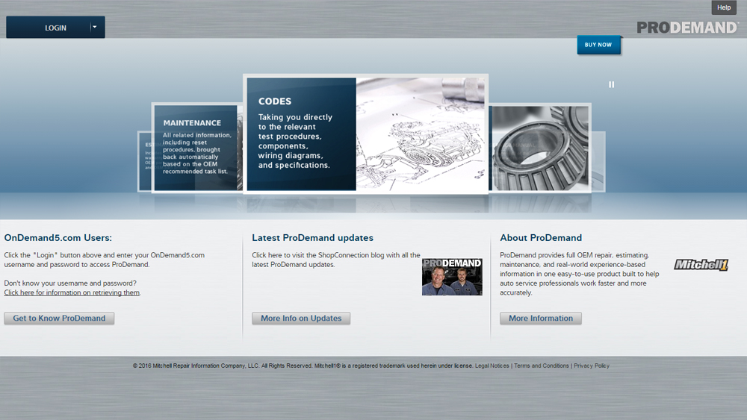Click the More Information button
Viewport: 747px width, 420px height.
[541, 319]
